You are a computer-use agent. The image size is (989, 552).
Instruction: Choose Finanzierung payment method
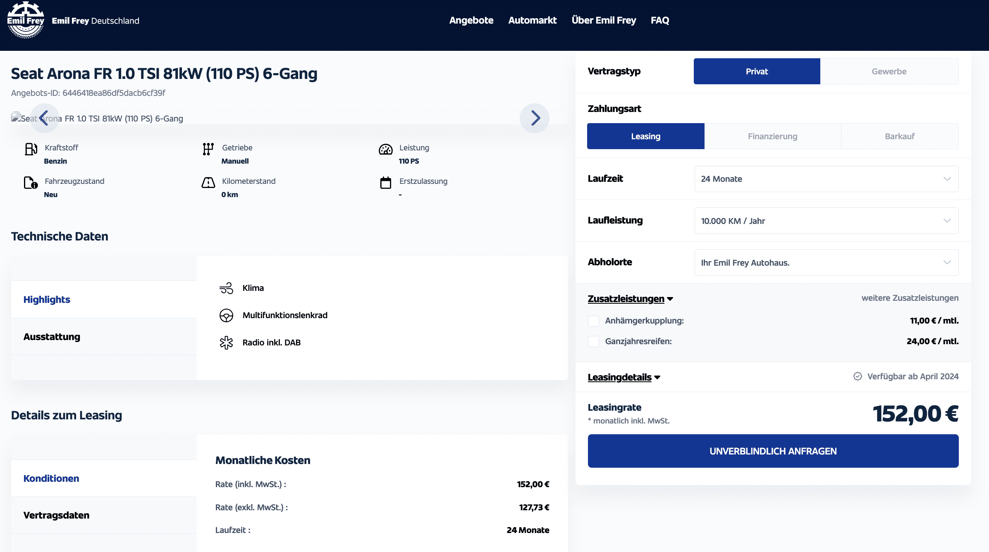tap(772, 136)
